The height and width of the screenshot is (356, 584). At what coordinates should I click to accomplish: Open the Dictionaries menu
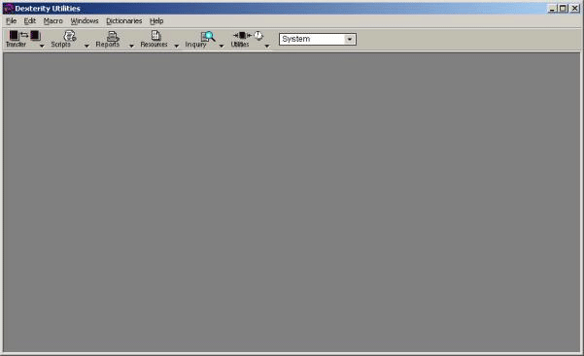tap(124, 21)
